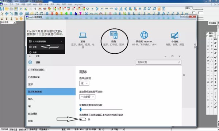This screenshot has height=131, width=219.
Task: Select the eraser tool icon
Action: click(32, 14)
